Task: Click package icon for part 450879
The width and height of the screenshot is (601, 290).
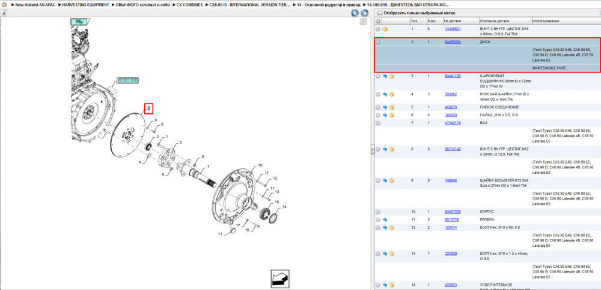Action: coord(391,107)
